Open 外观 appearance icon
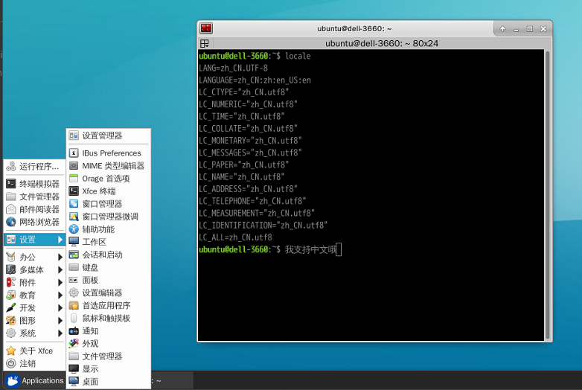 click(x=74, y=343)
